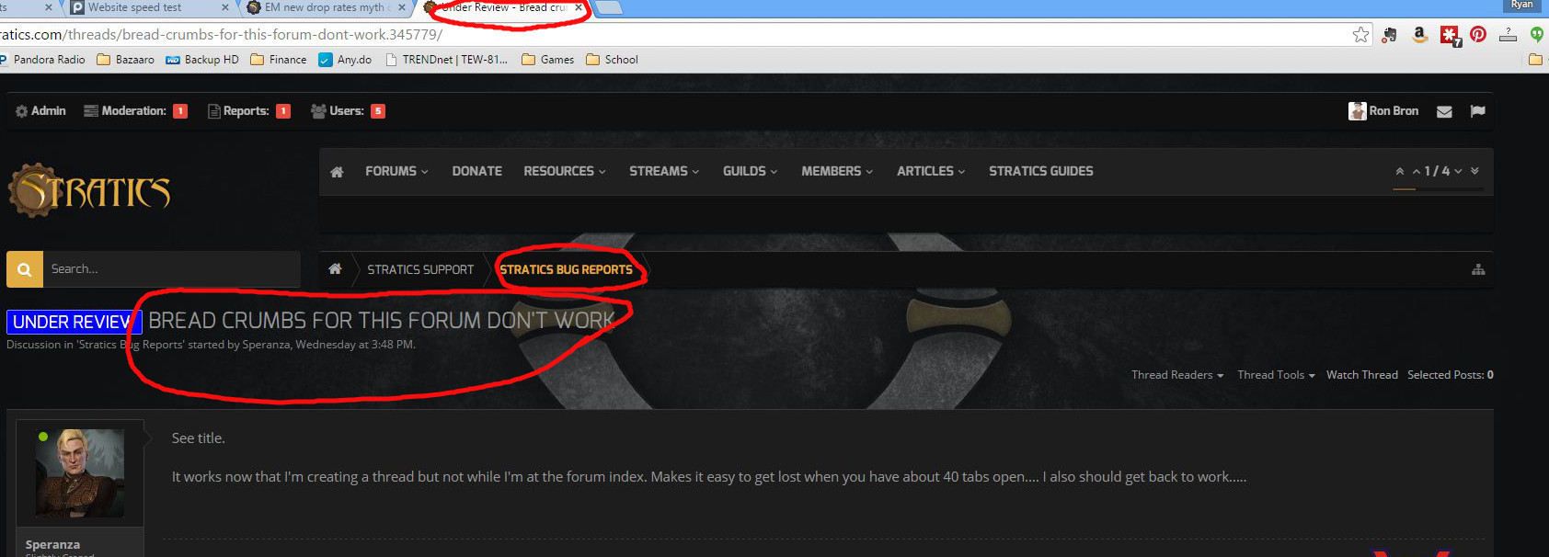Open the Users online link
1549x557 pixels.
348,111
